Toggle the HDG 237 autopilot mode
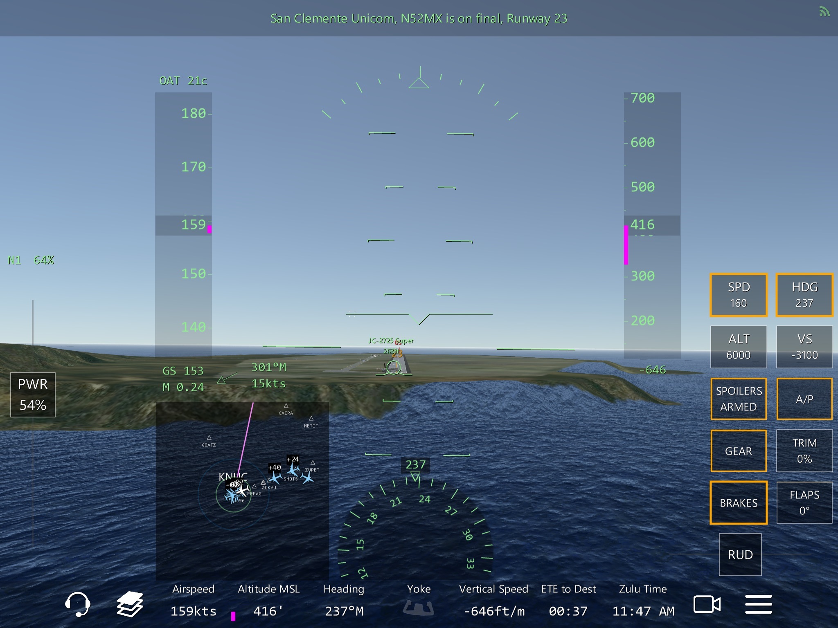Image resolution: width=838 pixels, height=628 pixels. click(x=804, y=295)
